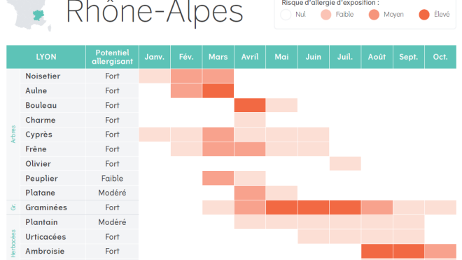462x260 pixels.
Task: Select the Moyen risk legend circle
Action: [374, 15]
